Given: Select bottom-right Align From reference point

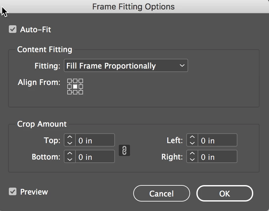Looking at the screenshot, I should 81,92.
